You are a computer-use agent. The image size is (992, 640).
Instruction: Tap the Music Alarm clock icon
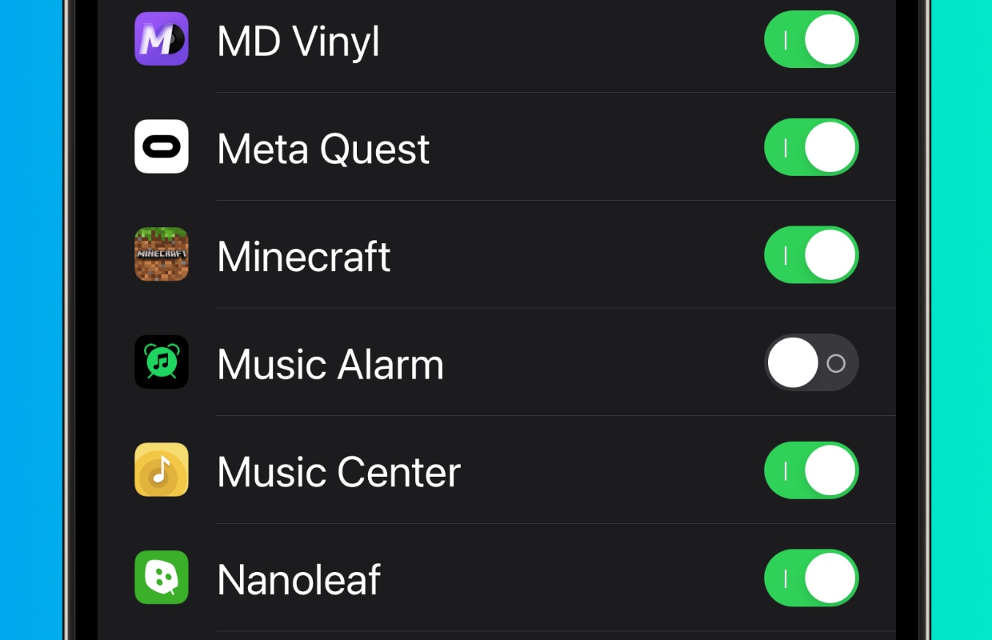tap(162, 362)
